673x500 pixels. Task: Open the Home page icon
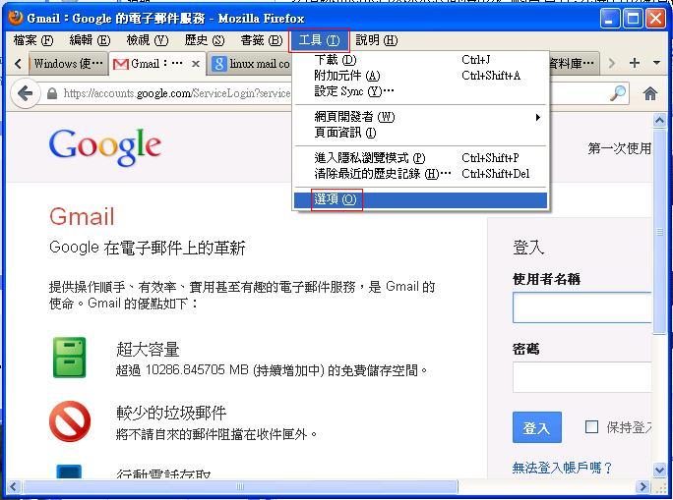650,93
